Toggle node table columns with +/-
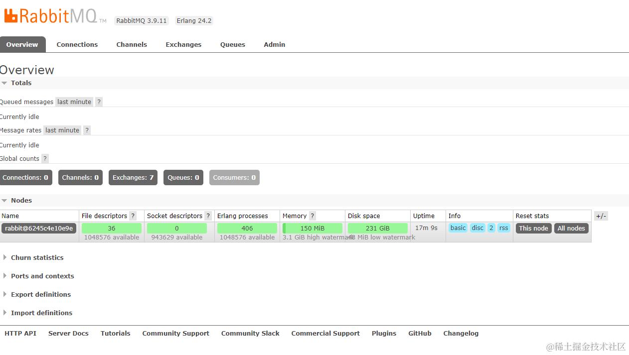This screenshot has width=629, height=355. pos(601,216)
